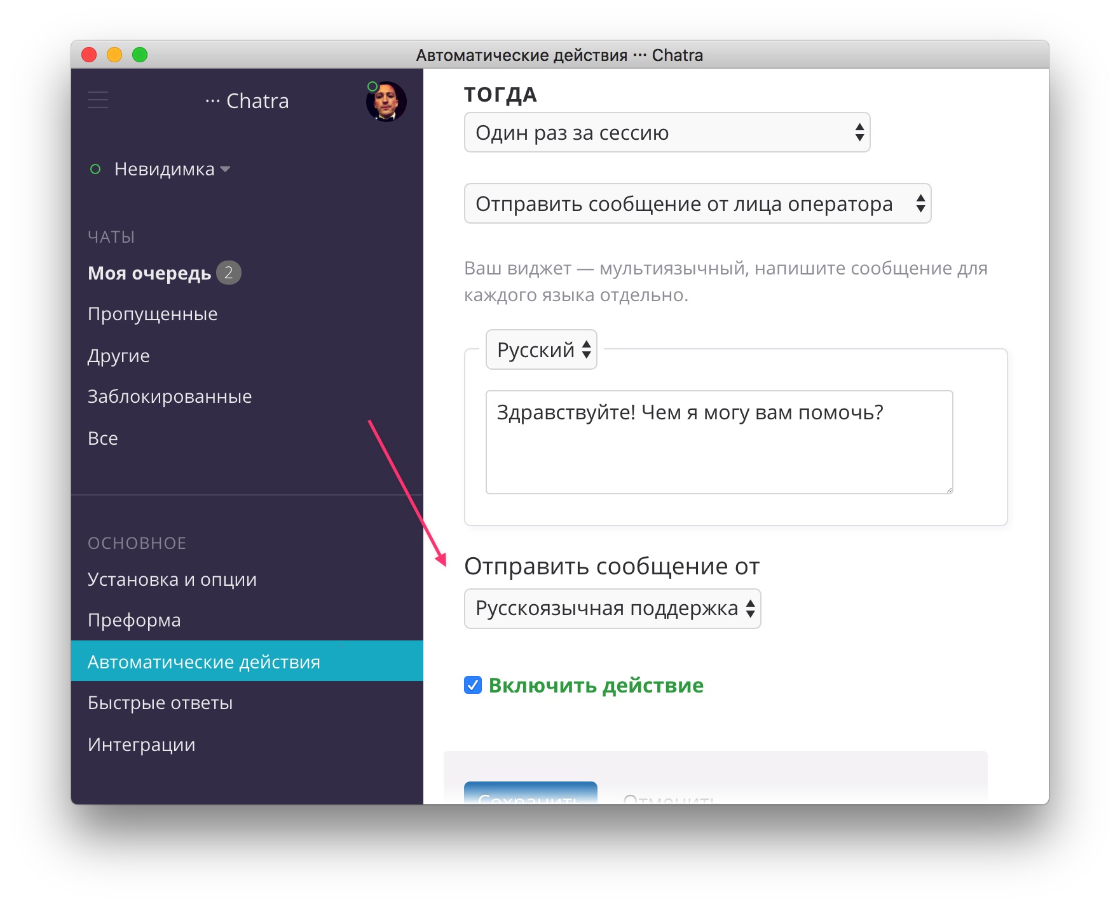Go to Пропущенные chats
This screenshot has height=906, width=1120.
(x=153, y=314)
